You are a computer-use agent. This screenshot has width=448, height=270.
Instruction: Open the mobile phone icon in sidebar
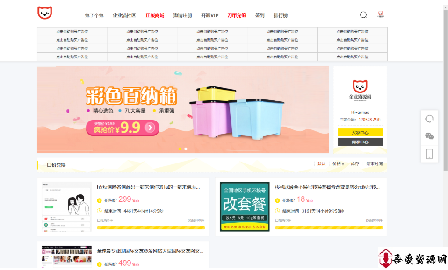429,154
